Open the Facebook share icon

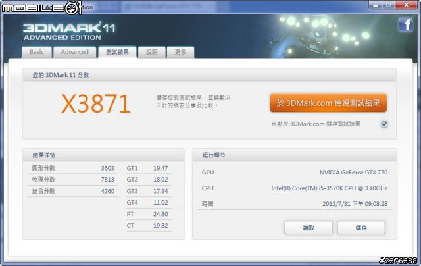(405, 25)
